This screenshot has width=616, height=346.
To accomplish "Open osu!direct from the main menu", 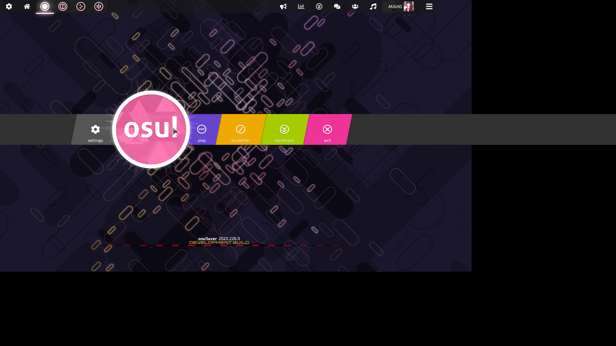I will [x=284, y=131].
